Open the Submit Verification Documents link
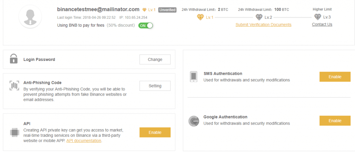This screenshot has width=355, height=152. click(x=263, y=25)
